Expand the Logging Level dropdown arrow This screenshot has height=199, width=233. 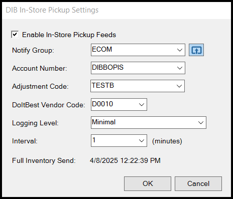201,123
